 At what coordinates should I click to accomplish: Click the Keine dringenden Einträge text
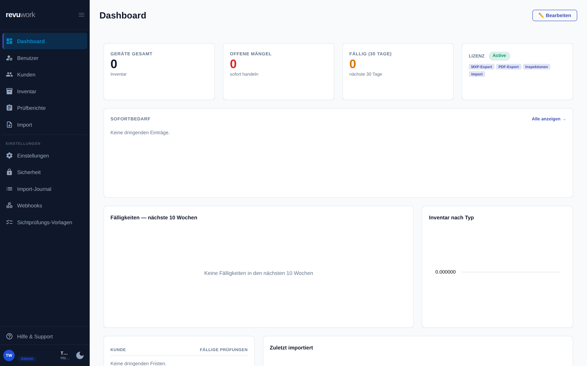(x=140, y=133)
